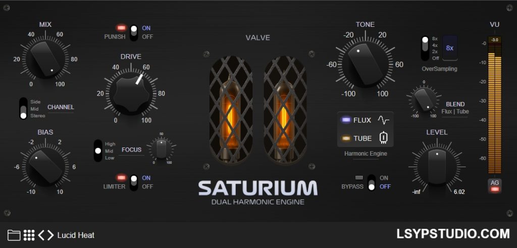This screenshot has height=248, width=517.
Task: Go to next preset arrow
Action: tap(50, 235)
